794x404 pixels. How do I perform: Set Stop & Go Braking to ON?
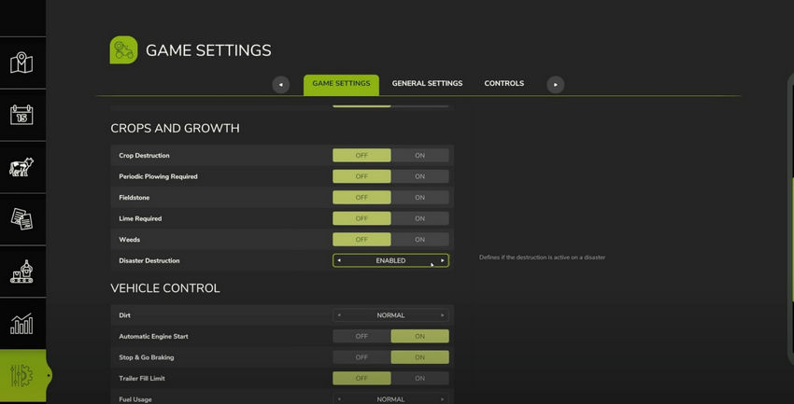(419, 357)
